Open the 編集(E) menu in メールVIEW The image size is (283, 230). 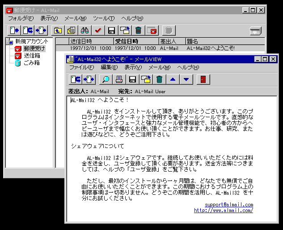[109, 67]
